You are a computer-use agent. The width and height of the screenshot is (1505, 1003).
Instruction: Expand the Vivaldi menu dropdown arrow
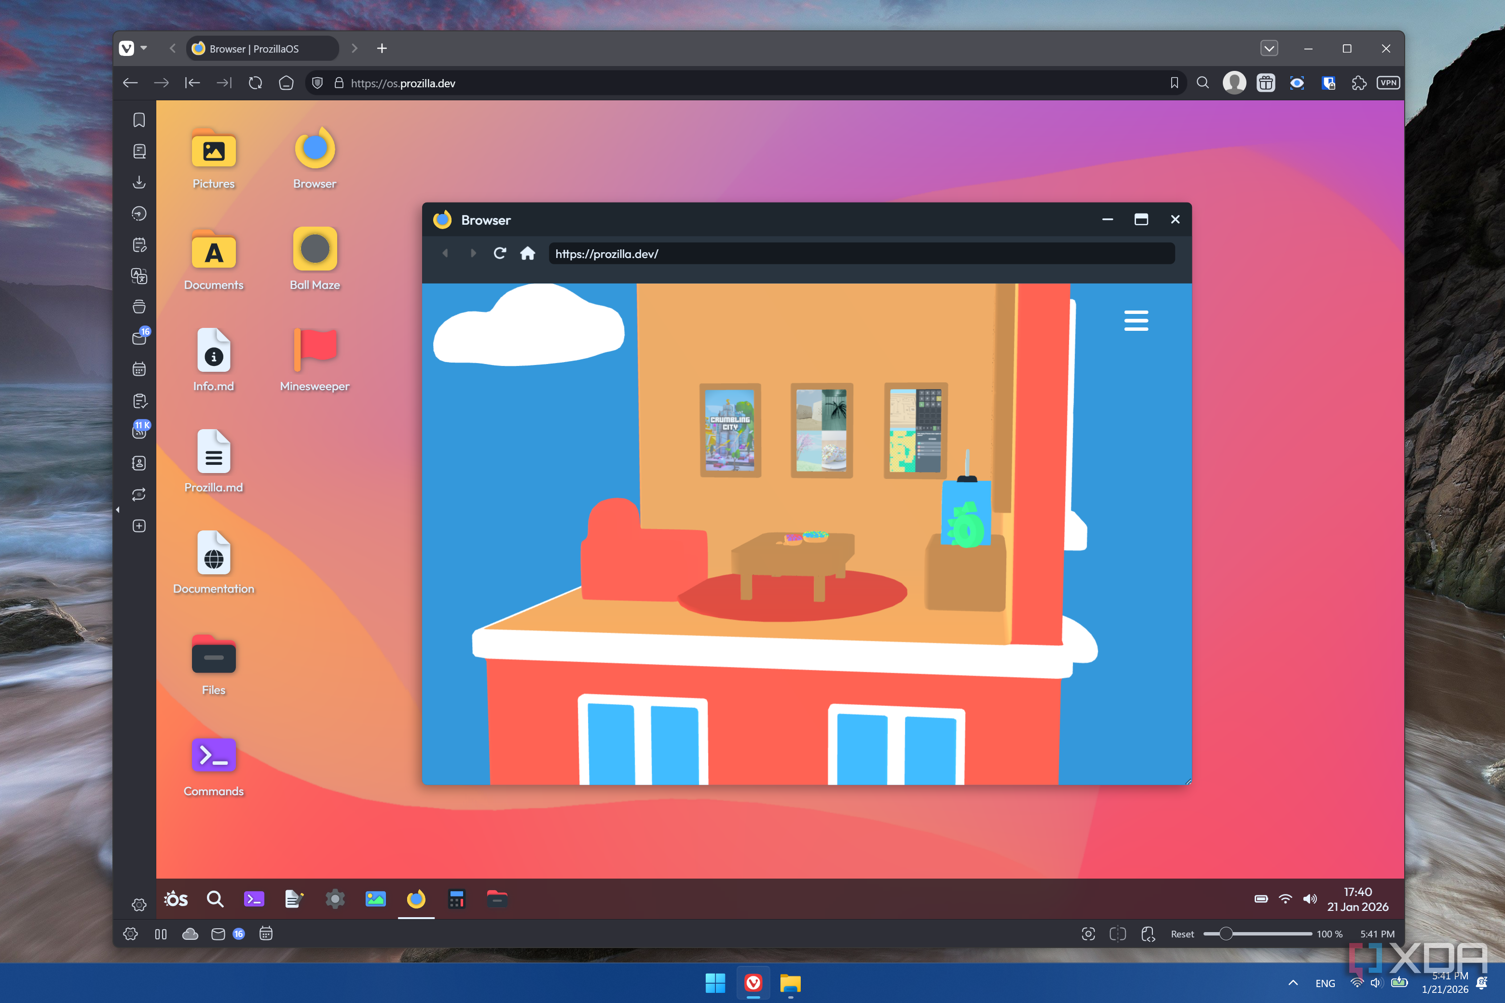click(x=144, y=49)
